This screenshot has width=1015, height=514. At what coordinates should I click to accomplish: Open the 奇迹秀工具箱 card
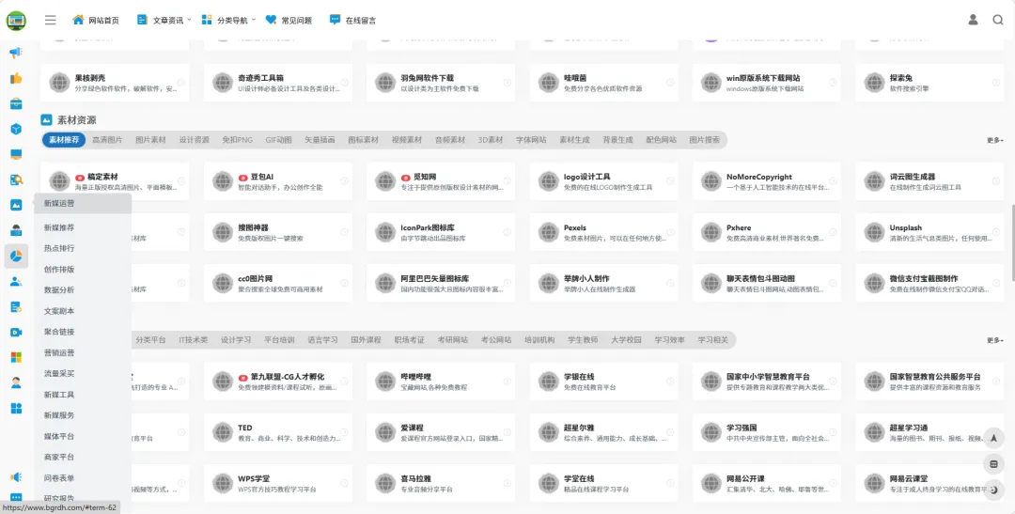coord(278,82)
